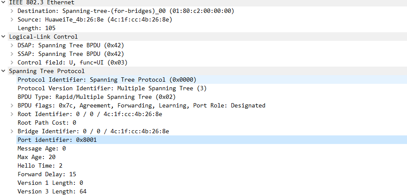This screenshot has width=407, height=196.
Task: Expand the Source HuaweiTe address field
Action: click(12, 19)
